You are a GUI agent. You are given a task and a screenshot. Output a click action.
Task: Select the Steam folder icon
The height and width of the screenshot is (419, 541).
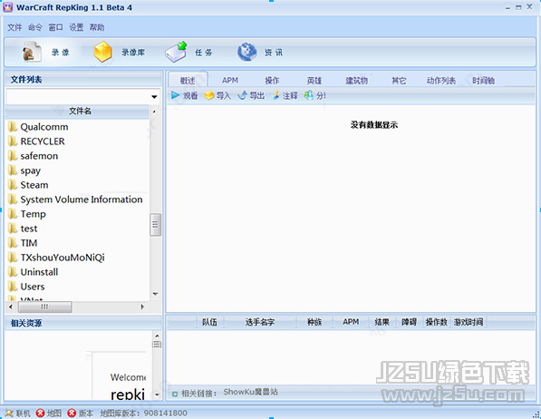coord(13,185)
